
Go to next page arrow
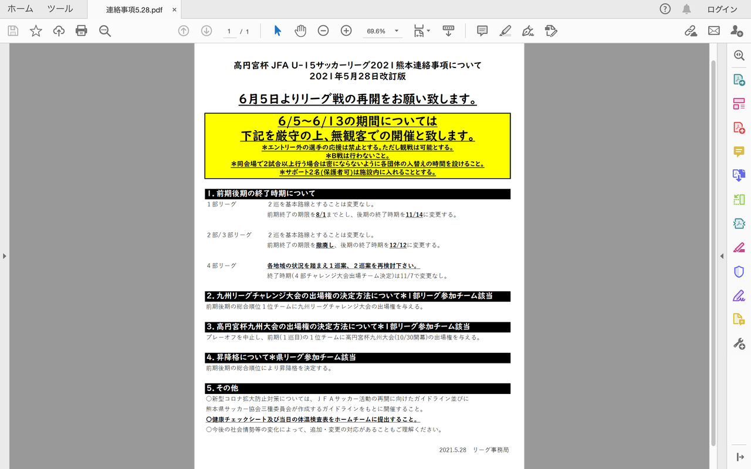(207, 31)
